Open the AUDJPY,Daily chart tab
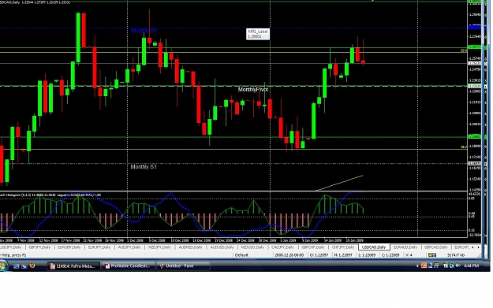493x308 pixels. [129, 247]
